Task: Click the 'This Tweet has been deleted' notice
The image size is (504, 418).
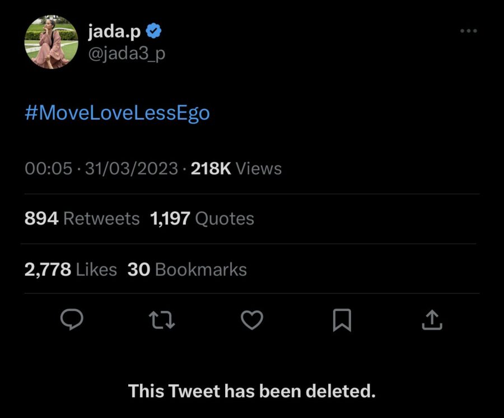Action: 252,391
